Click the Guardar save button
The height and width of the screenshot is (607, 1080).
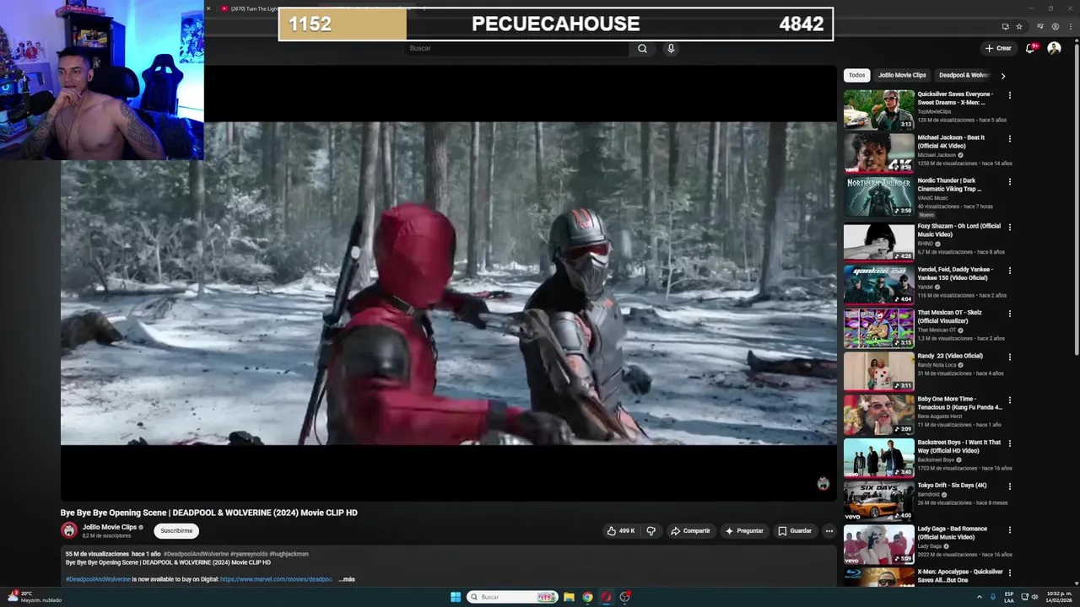click(x=795, y=531)
